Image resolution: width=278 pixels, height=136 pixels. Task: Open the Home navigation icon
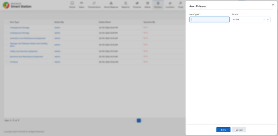point(72,3)
